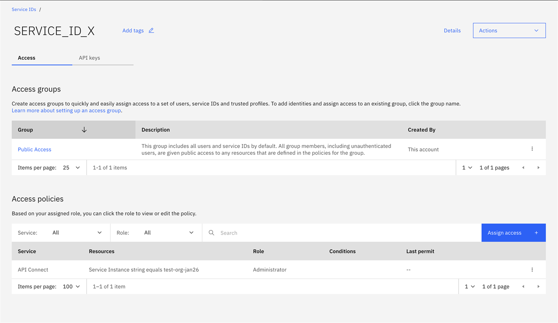Switch to the API keys tab
Viewport: 558px width, 323px height.
(103, 58)
